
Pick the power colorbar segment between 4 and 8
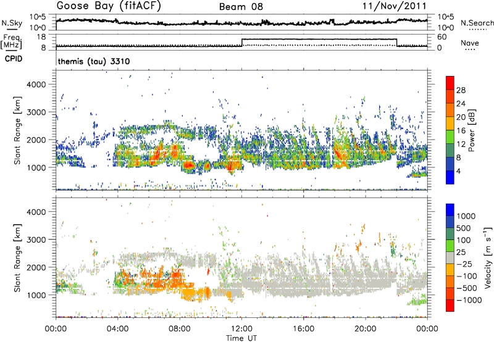(x=450, y=164)
